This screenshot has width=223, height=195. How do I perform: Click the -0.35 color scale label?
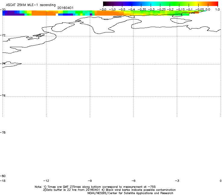[142, 10]
